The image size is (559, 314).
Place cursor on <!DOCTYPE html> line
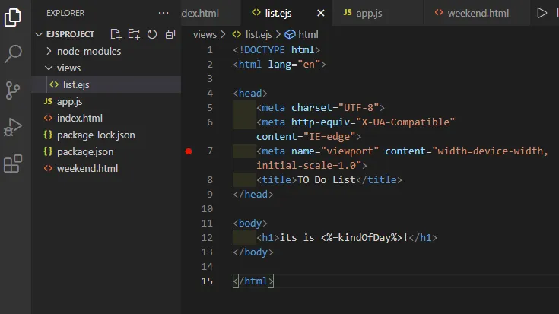pos(276,50)
